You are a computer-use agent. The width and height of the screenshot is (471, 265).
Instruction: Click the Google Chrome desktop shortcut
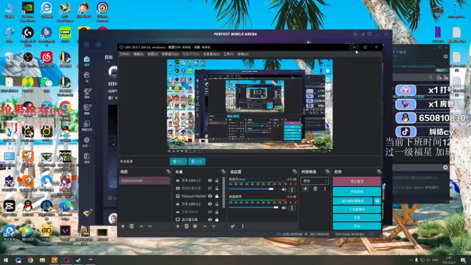[x=65, y=110]
